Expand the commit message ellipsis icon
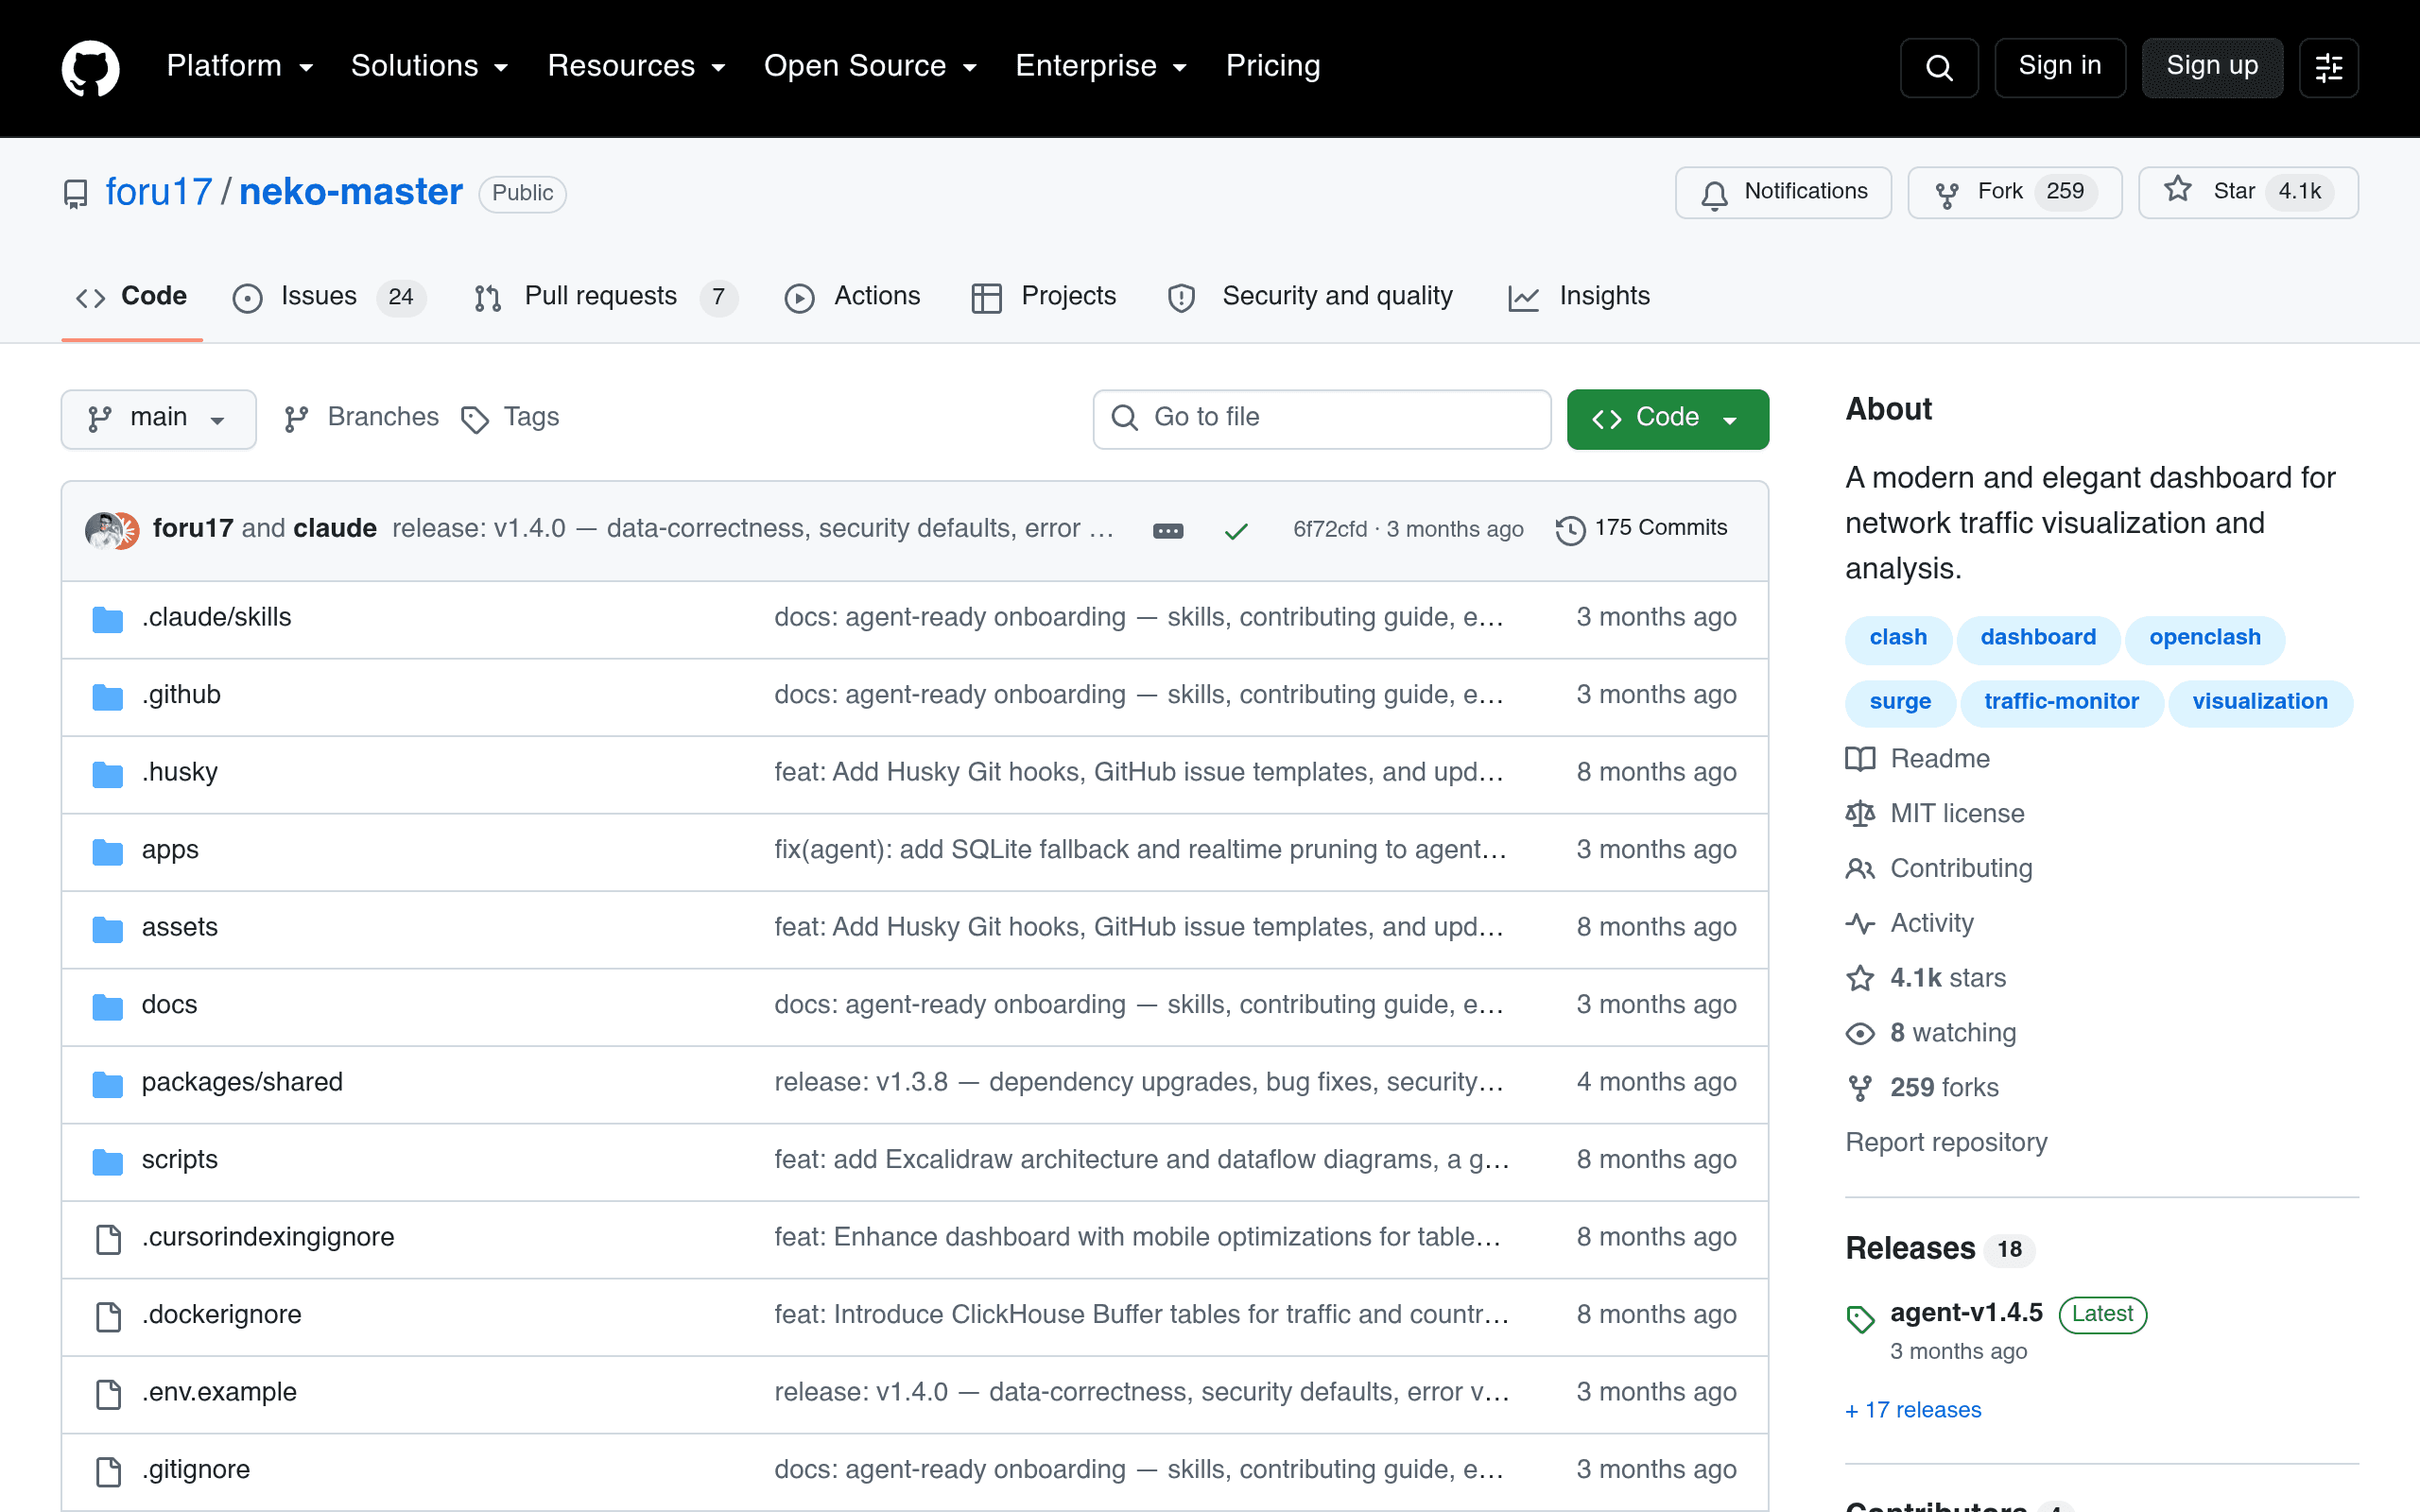The height and width of the screenshot is (1512, 2420). point(1168,530)
